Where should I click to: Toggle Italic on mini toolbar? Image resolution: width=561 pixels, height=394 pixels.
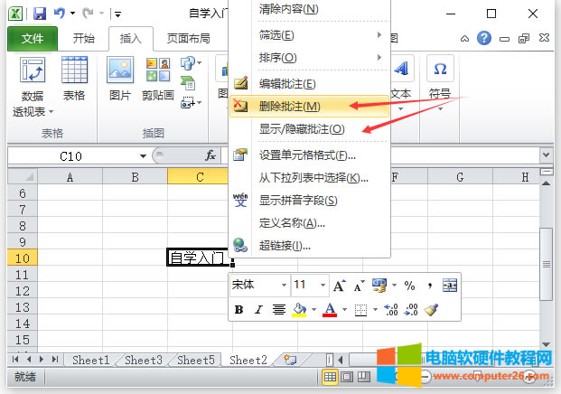258,310
